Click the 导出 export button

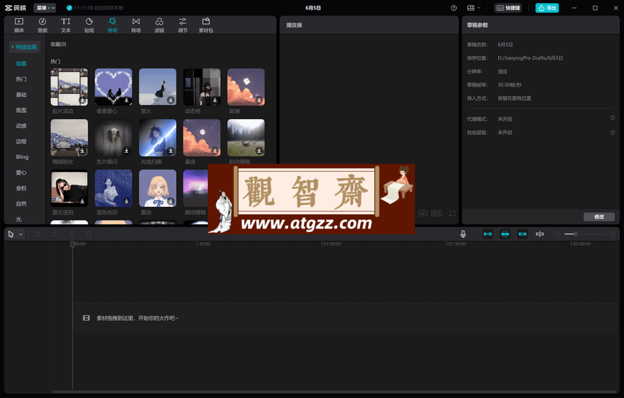click(547, 8)
